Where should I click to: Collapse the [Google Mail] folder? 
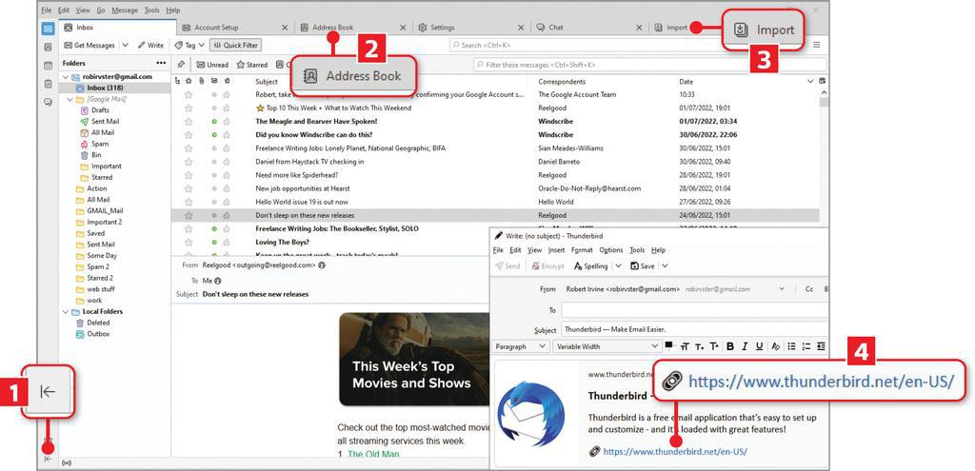(70, 99)
